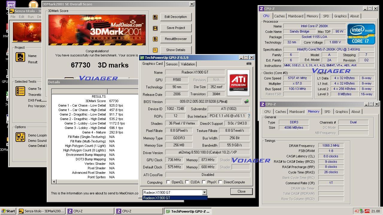Viewport: 383px width, 215px height.
Task: Open the Graphics Card tab in GPU-Z
Action: [x=153, y=64]
